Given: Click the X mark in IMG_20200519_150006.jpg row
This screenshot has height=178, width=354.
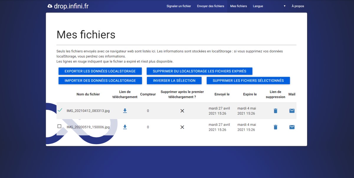Looking at the screenshot, I should coord(182,127).
